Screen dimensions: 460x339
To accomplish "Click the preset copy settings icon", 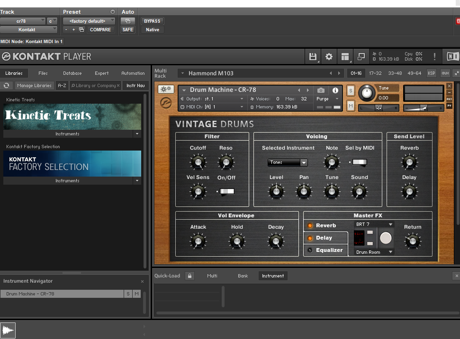I will [x=81, y=30].
